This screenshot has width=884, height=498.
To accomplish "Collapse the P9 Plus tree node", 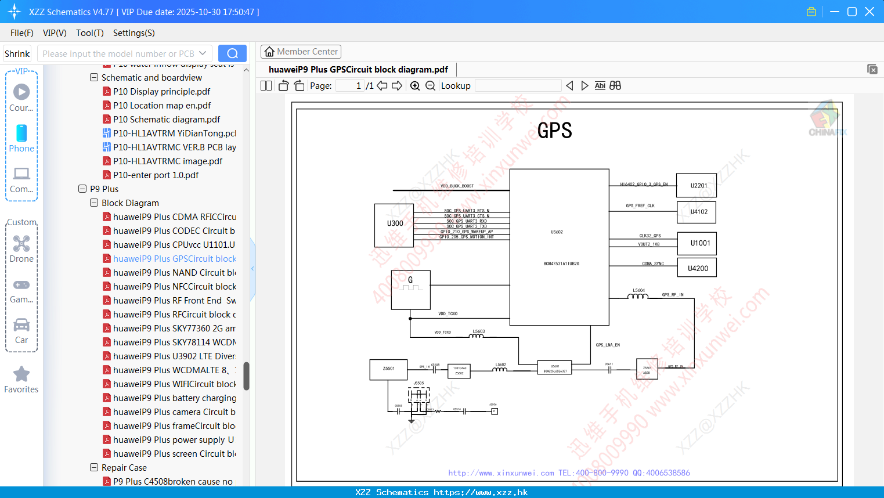I will coord(82,189).
